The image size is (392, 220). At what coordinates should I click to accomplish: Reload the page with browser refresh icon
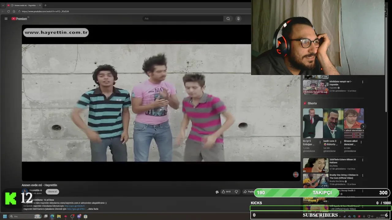(8, 11)
